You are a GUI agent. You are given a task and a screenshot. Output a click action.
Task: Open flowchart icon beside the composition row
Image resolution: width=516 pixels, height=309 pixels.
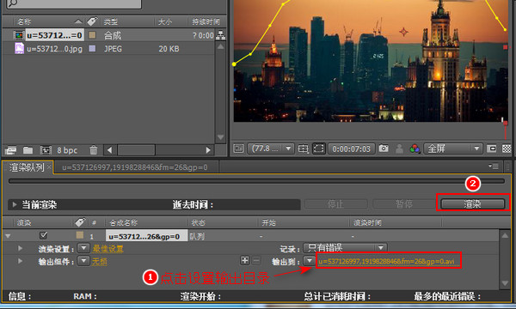pos(220,35)
